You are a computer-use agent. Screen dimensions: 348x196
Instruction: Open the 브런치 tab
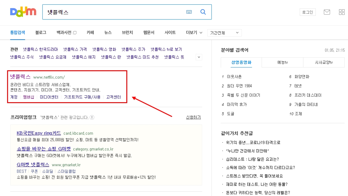(x=127, y=33)
